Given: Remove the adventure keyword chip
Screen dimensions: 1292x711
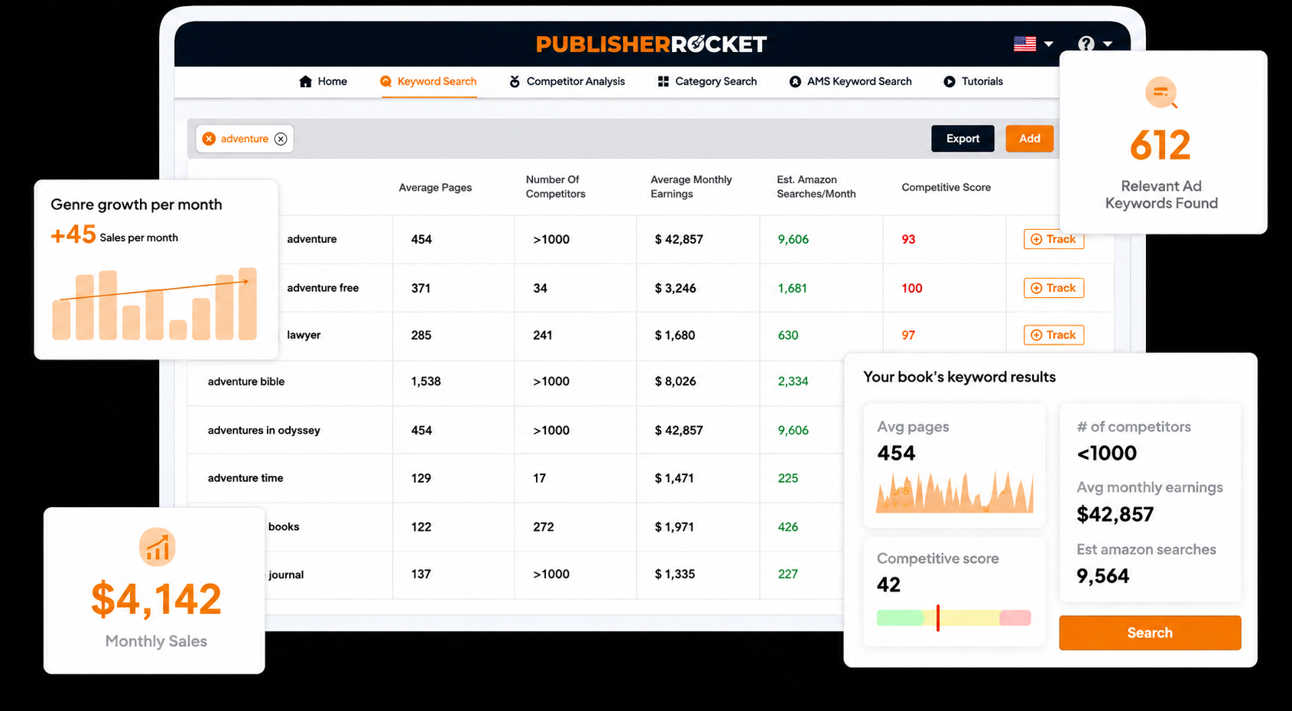Looking at the screenshot, I should click(x=281, y=139).
